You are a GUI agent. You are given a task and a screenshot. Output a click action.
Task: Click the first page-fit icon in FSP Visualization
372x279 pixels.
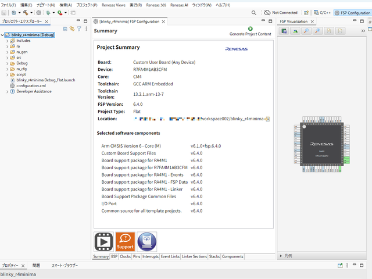click(x=329, y=31)
